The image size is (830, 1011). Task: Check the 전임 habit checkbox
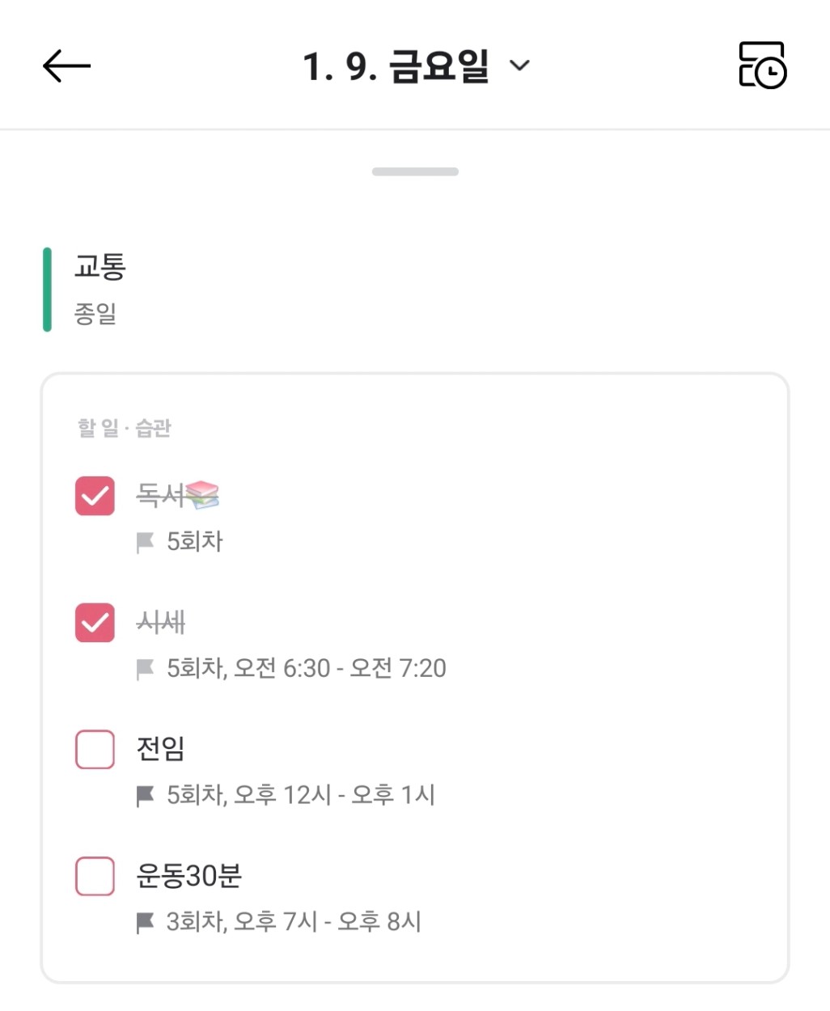[95, 749]
